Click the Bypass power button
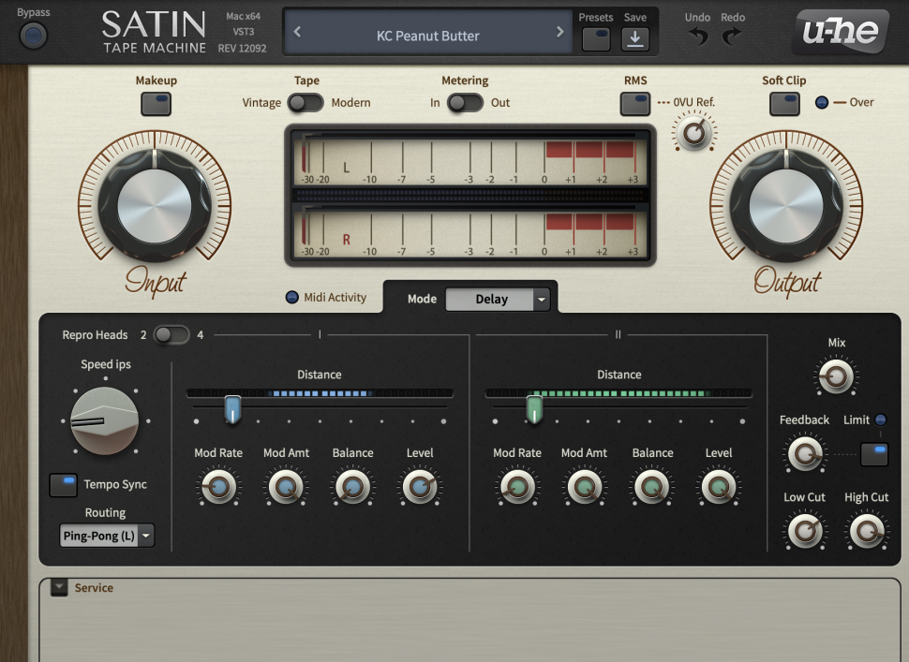The height and width of the screenshot is (662, 909). pyautogui.click(x=34, y=36)
